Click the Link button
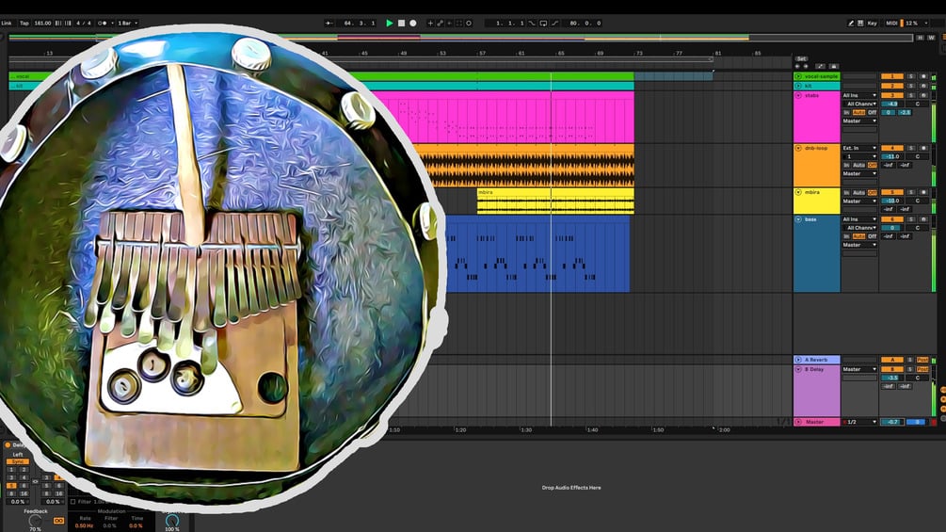The height and width of the screenshot is (532, 946). click(7, 23)
